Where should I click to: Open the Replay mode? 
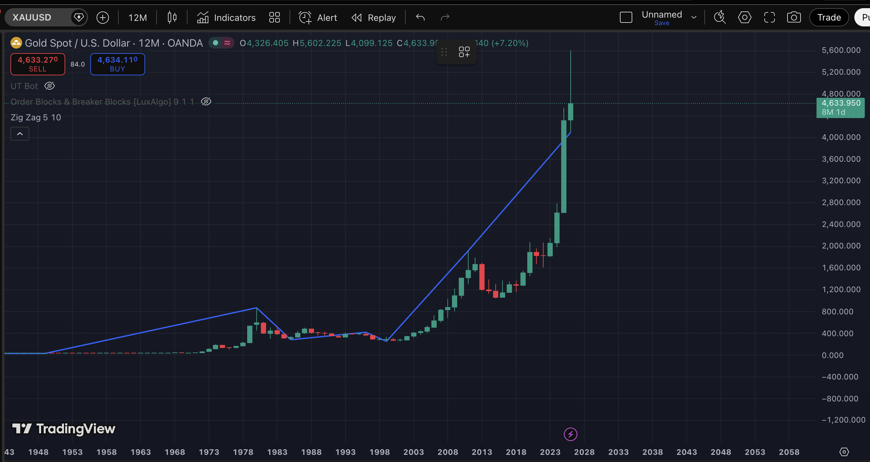coord(374,18)
